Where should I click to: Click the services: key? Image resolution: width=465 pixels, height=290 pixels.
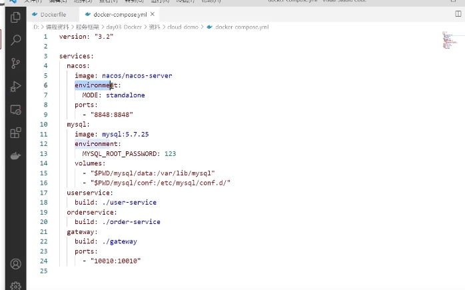(76, 56)
